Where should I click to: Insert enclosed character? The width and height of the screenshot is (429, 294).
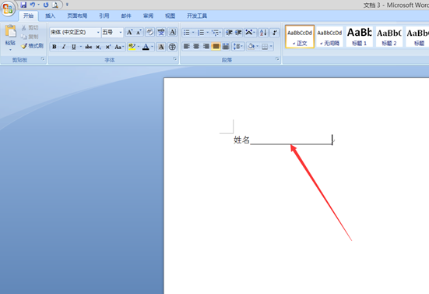(172, 47)
